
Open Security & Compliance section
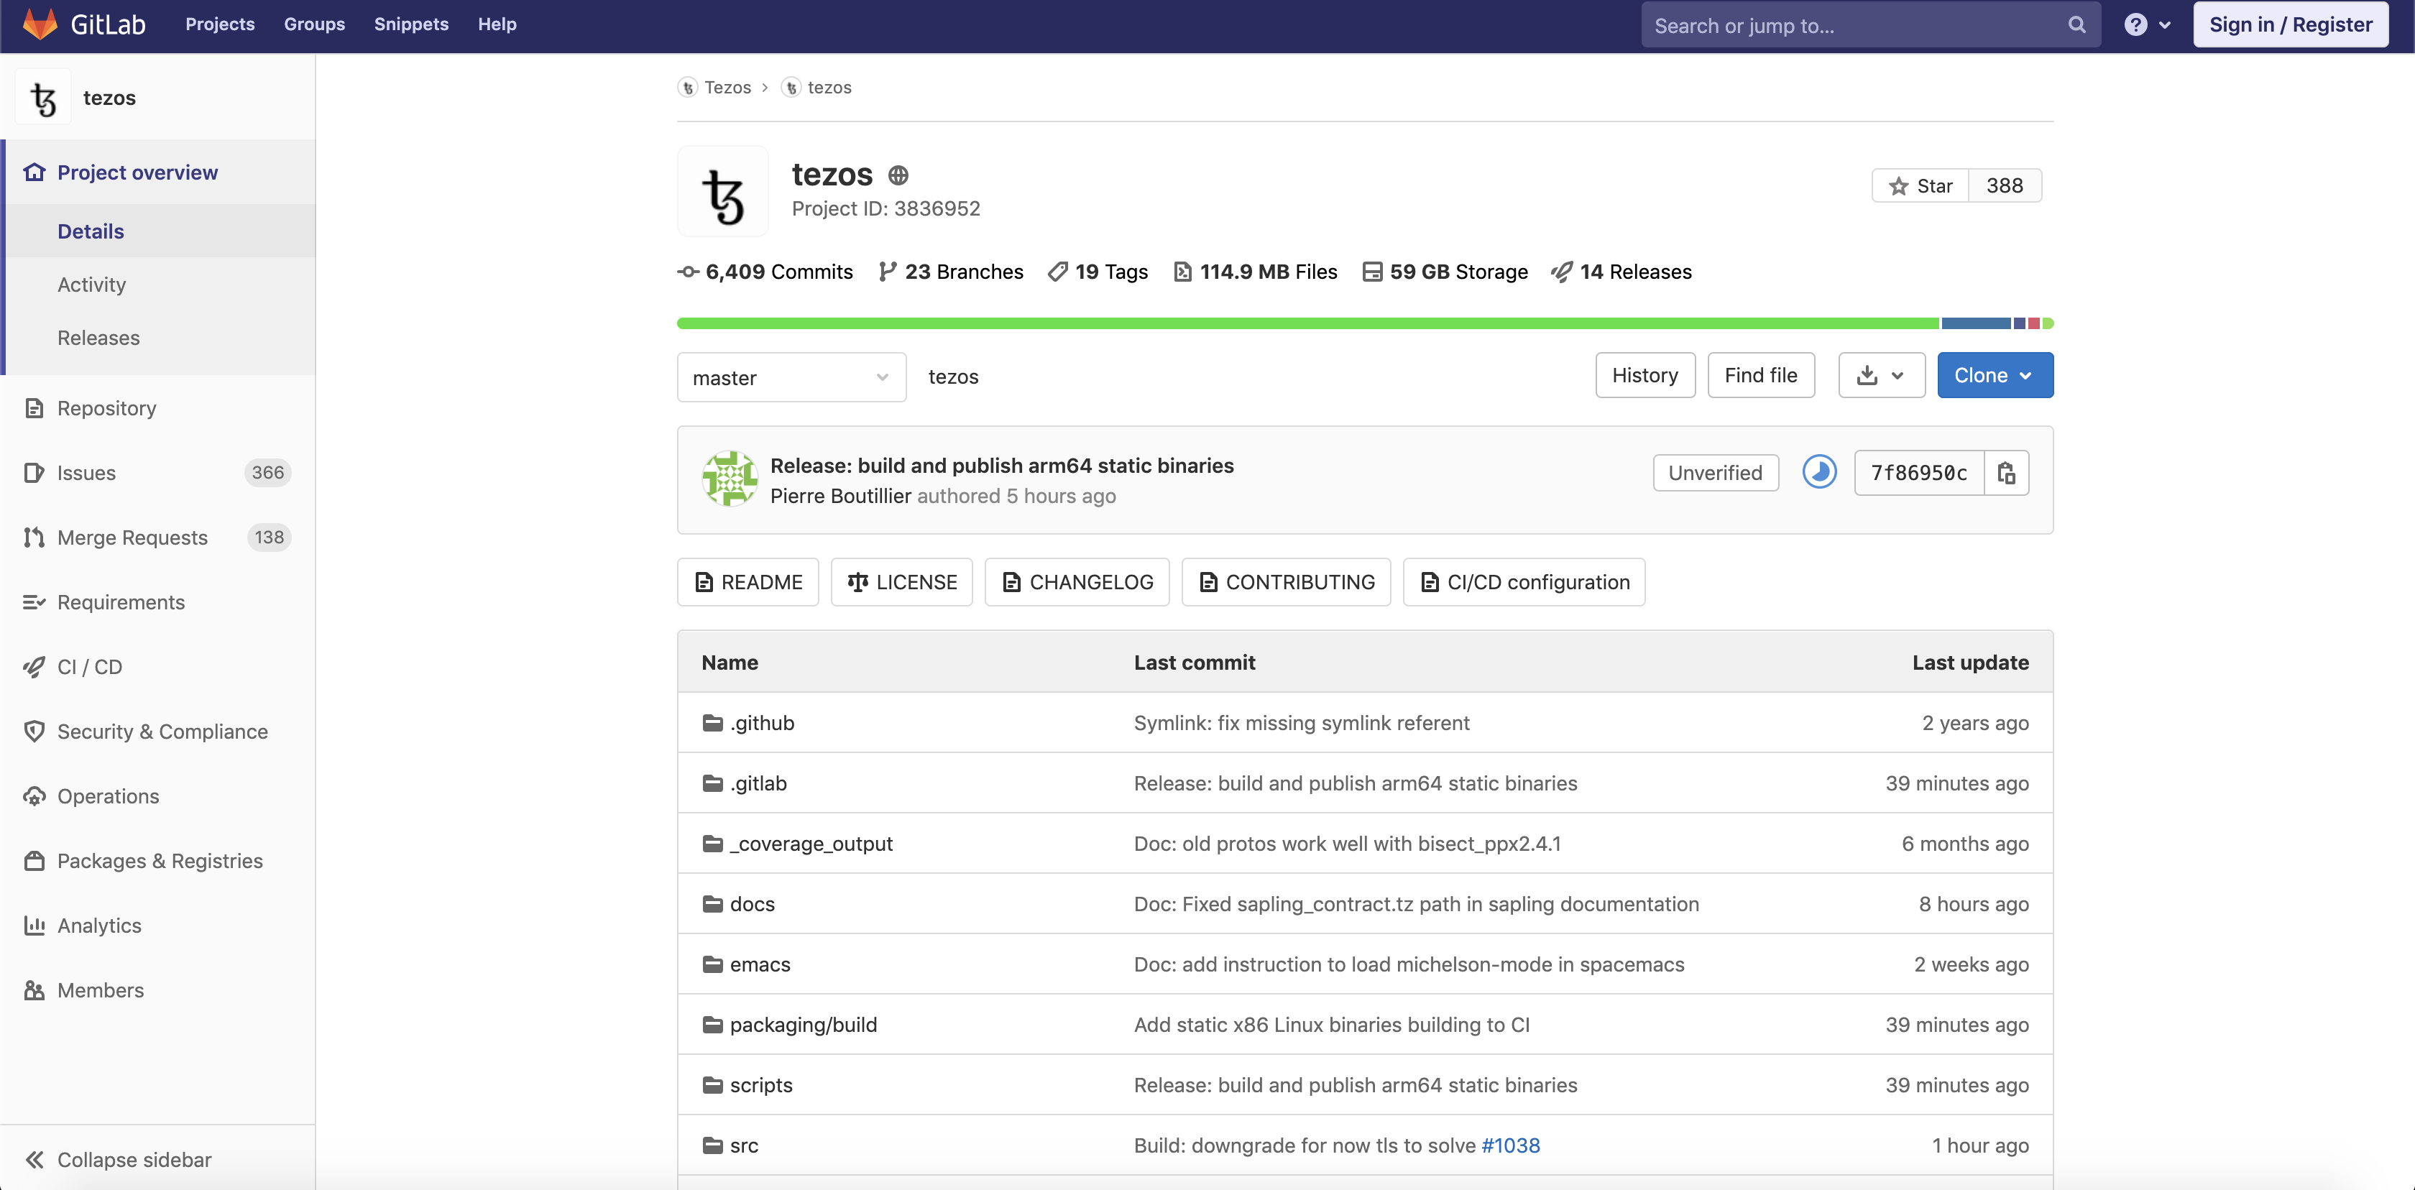[162, 732]
